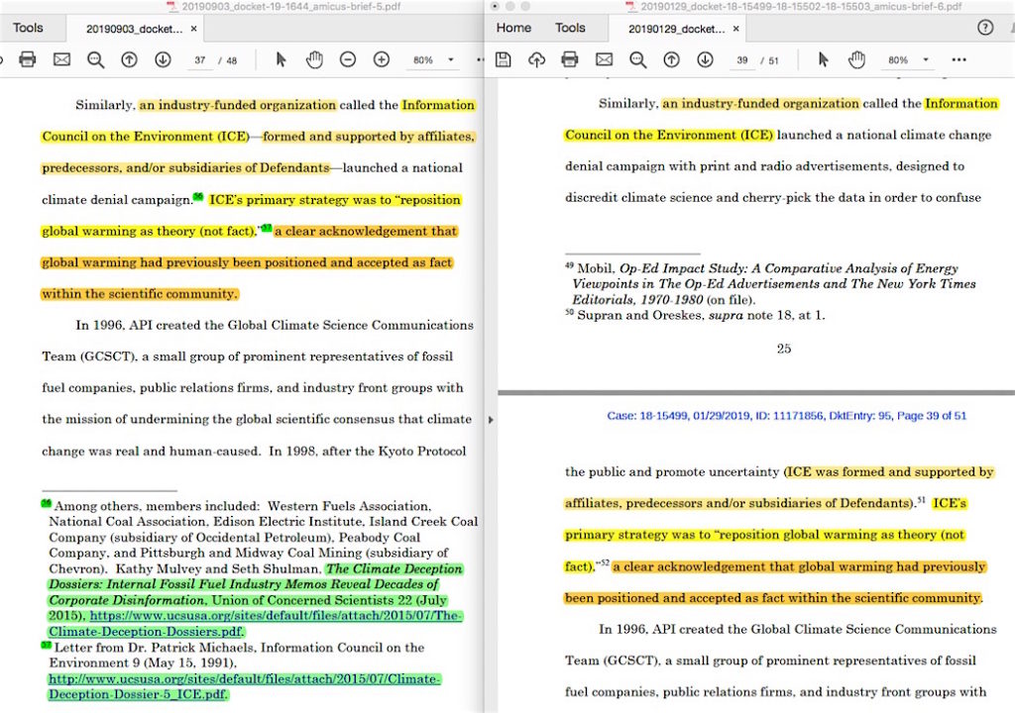
Task: Go to next page in right document
Action: pyautogui.click(x=705, y=60)
